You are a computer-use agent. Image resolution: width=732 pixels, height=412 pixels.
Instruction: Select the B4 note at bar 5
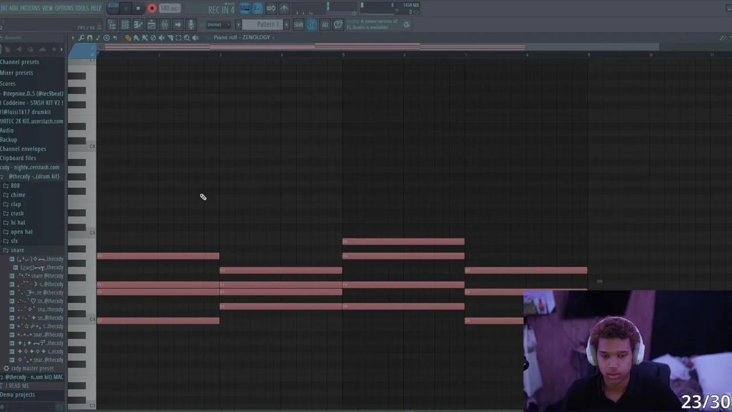tap(403, 241)
